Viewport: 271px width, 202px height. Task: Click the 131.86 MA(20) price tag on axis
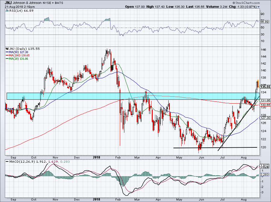[x=265, y=100]
